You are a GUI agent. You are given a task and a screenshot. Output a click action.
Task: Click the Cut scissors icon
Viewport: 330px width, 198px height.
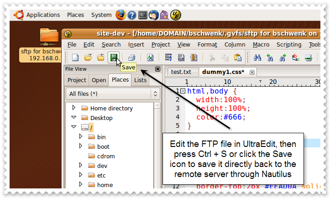(x=212, y=57)
